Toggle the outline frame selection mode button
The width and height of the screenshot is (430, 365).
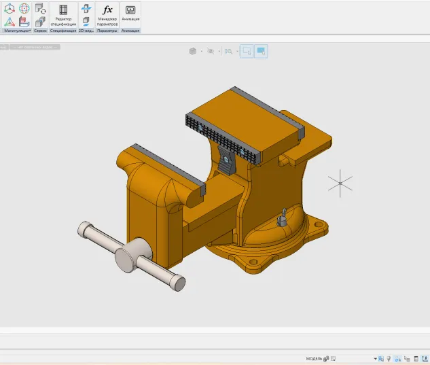[247, 51]
